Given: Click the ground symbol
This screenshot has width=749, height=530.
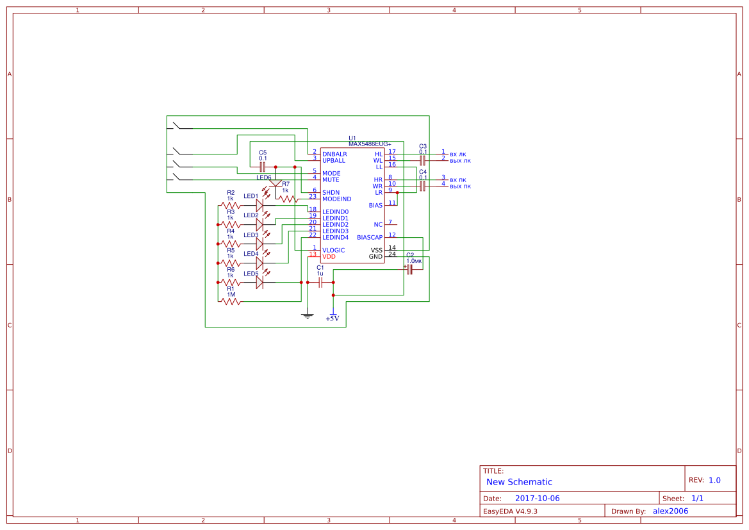Looking at the screenshot, I should point(308,314).
